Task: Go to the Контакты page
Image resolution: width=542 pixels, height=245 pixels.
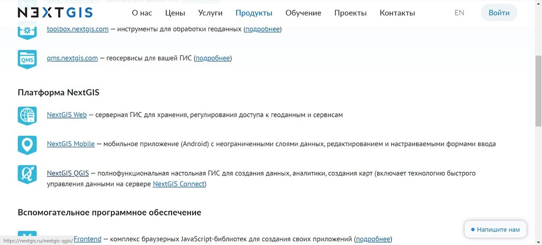Action: pyautogui.click(x=397, y=13)
